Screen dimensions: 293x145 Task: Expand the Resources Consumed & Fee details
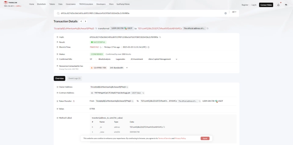127,68
